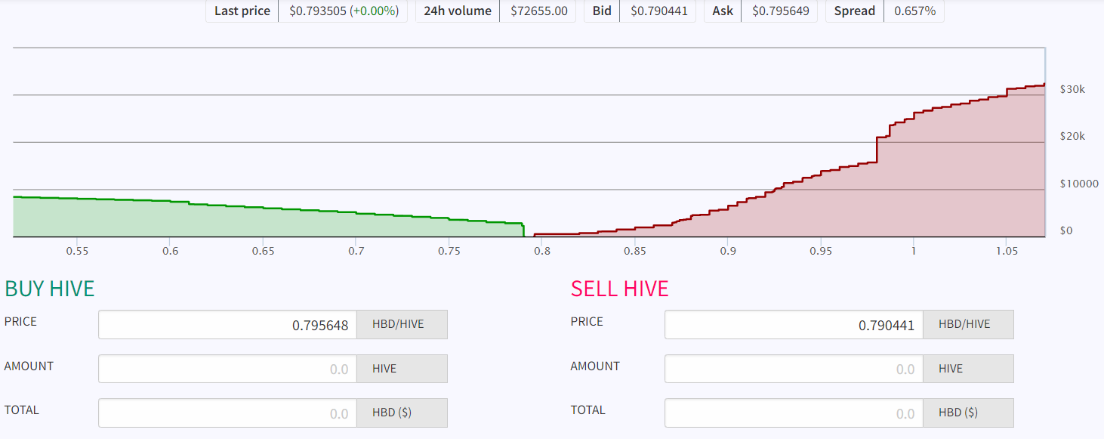1104x439 pixels.
Task: Click the Sell Hive amount input field
Action: (794, 369)
